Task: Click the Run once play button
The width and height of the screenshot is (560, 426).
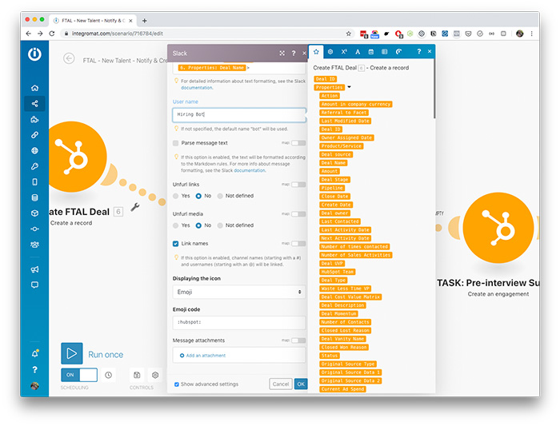Action: point(72,353)
